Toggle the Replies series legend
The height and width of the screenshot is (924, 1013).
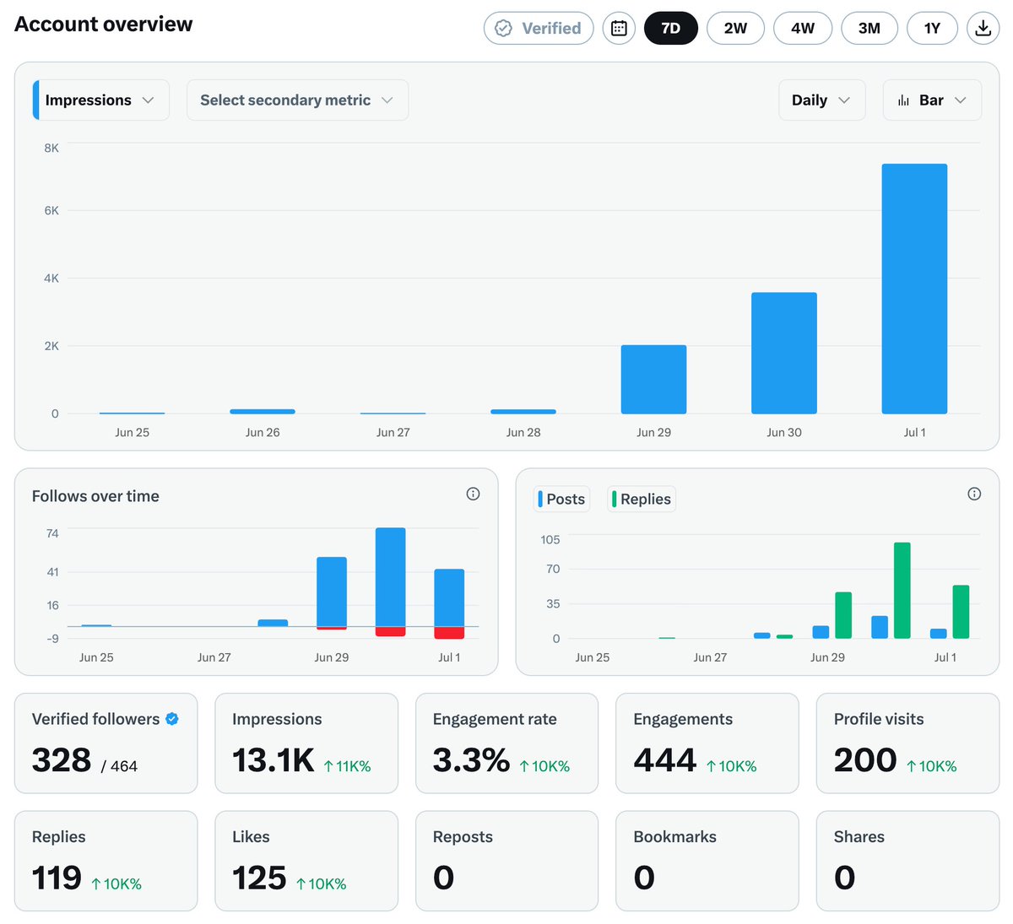pos(642,499)
